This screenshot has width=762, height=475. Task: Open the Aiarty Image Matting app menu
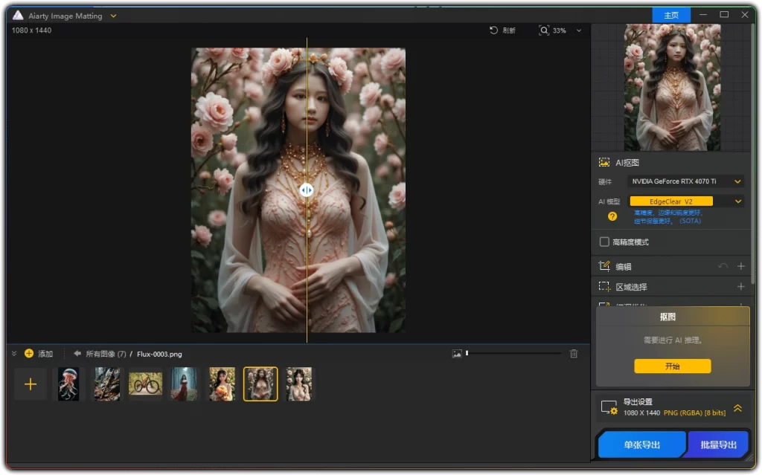point(112,15)
